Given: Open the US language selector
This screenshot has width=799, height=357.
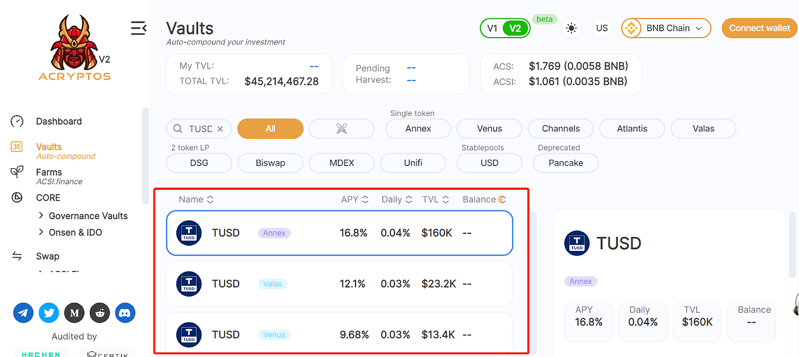Looking at the screenshot, I should (602, 28).
